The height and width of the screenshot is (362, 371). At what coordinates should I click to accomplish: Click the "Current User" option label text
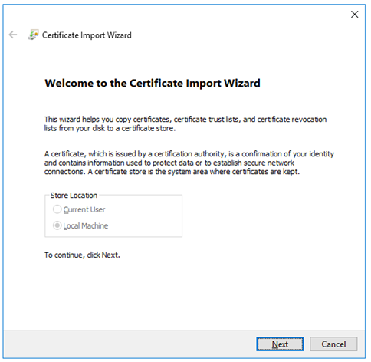[x=84, y=209]
